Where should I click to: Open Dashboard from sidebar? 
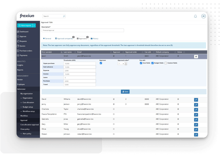click(23, 32)
